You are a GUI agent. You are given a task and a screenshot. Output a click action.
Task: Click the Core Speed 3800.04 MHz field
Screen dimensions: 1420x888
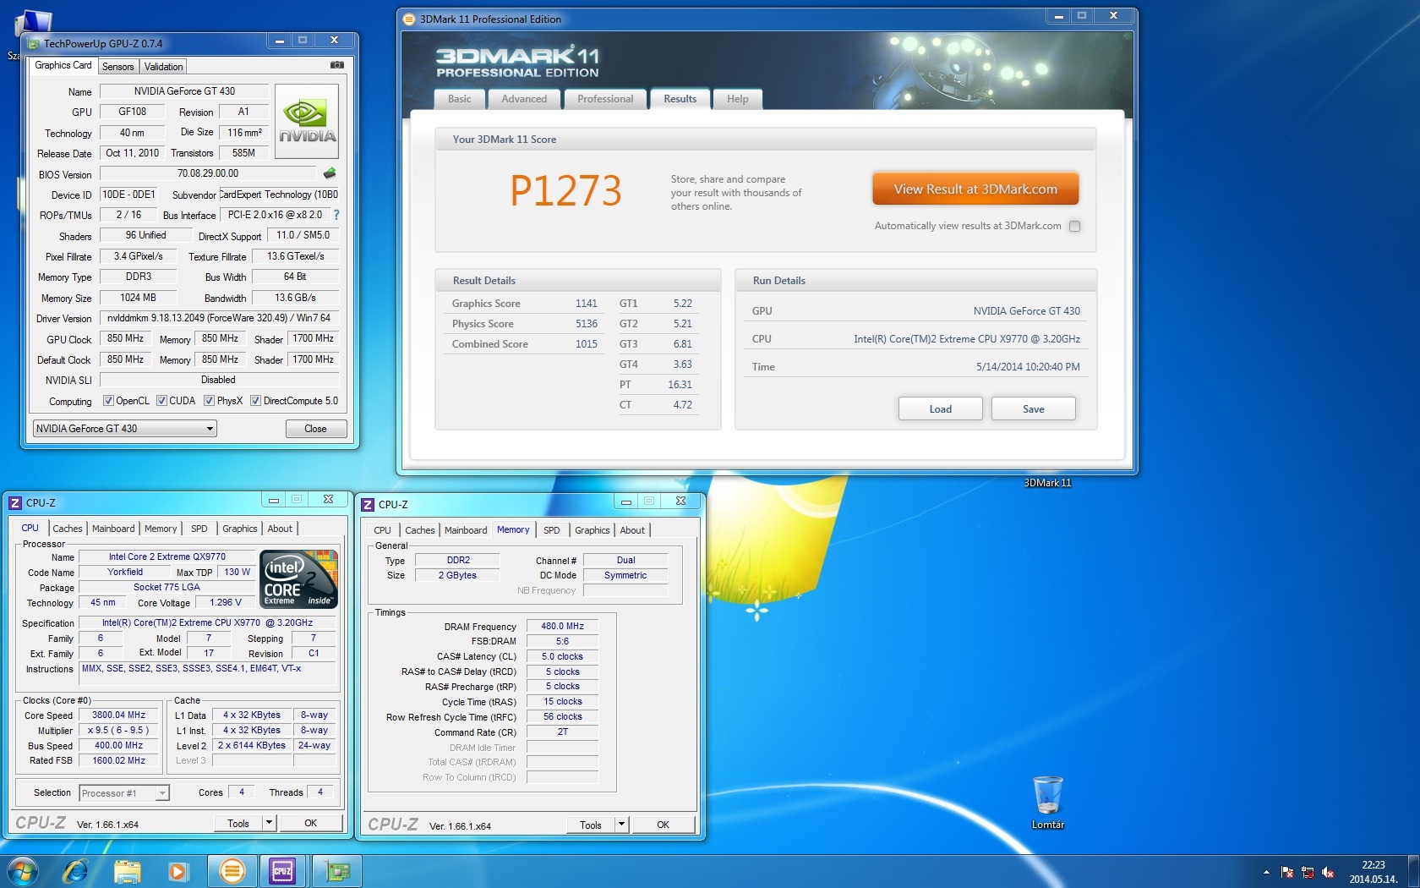(x=118, y=715)
